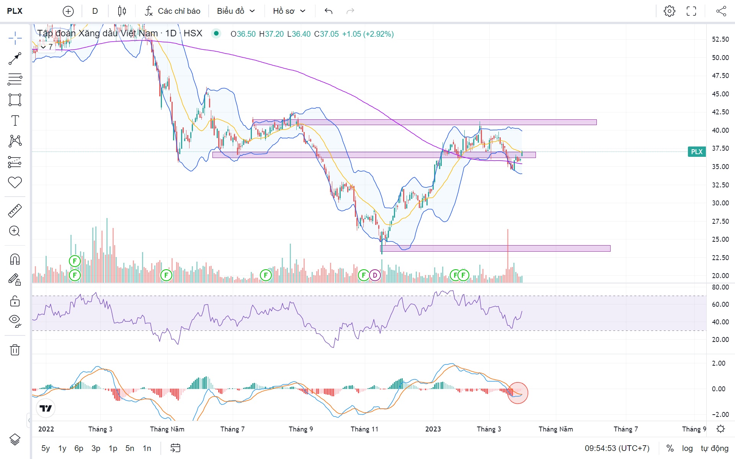Select the Text annotation tool
This screenshot has width=735, height=459.
pyautogui.click(x=15, y=120)
